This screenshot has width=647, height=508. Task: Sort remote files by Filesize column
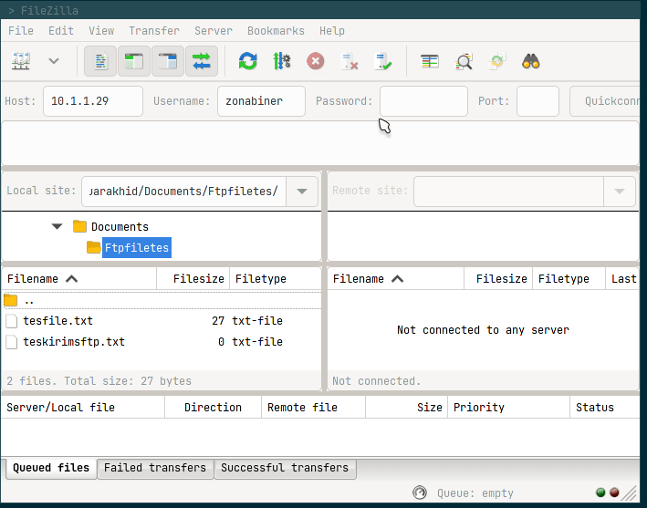[498, 279]
